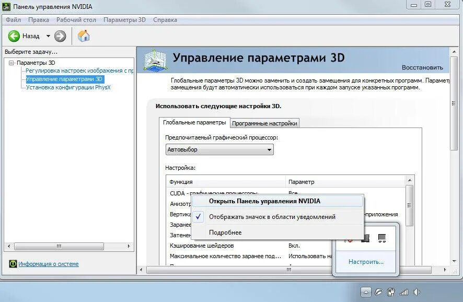Click the 3D settings header icon
The height and width of the screenshot is (302, 463).
(155, 60)
